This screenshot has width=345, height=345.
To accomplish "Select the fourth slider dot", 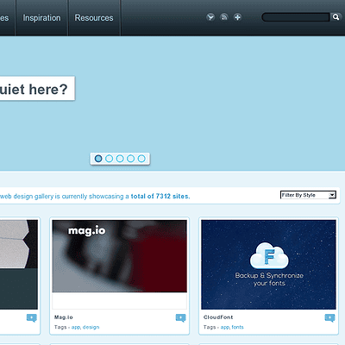I will click(x=130, y=159).
